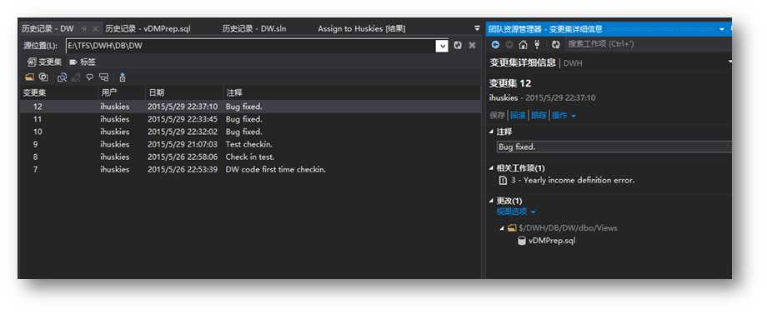
Task: Open Team Explorer title bar dropdown arrow
Action: coord(722,29)
